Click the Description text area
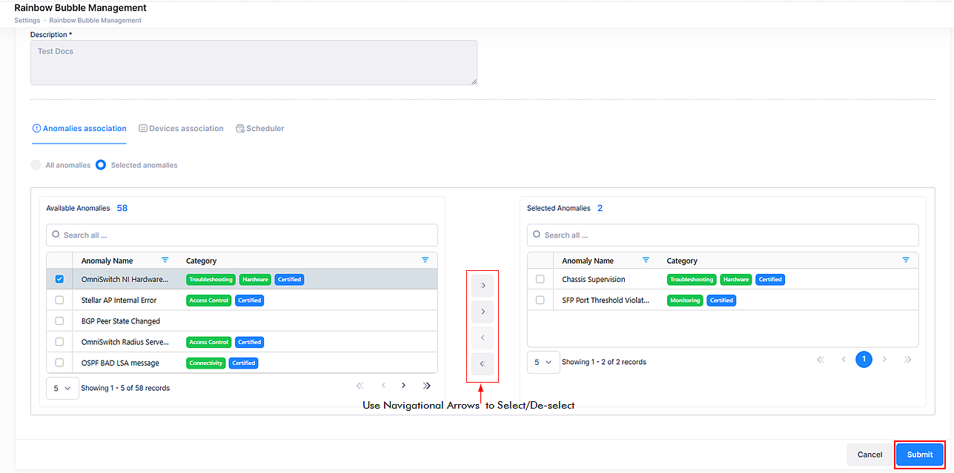Screen dimensions: 954x473 (x=254, y=62)
